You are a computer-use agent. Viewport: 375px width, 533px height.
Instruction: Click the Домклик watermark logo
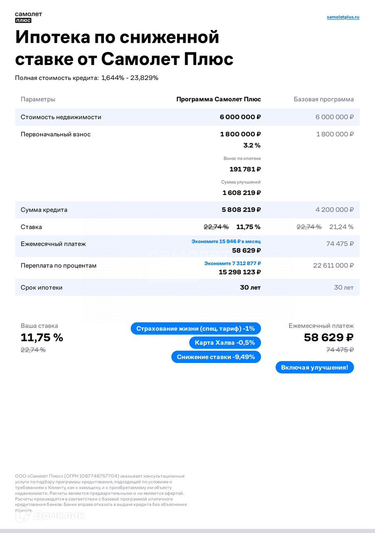coord(50,516)
